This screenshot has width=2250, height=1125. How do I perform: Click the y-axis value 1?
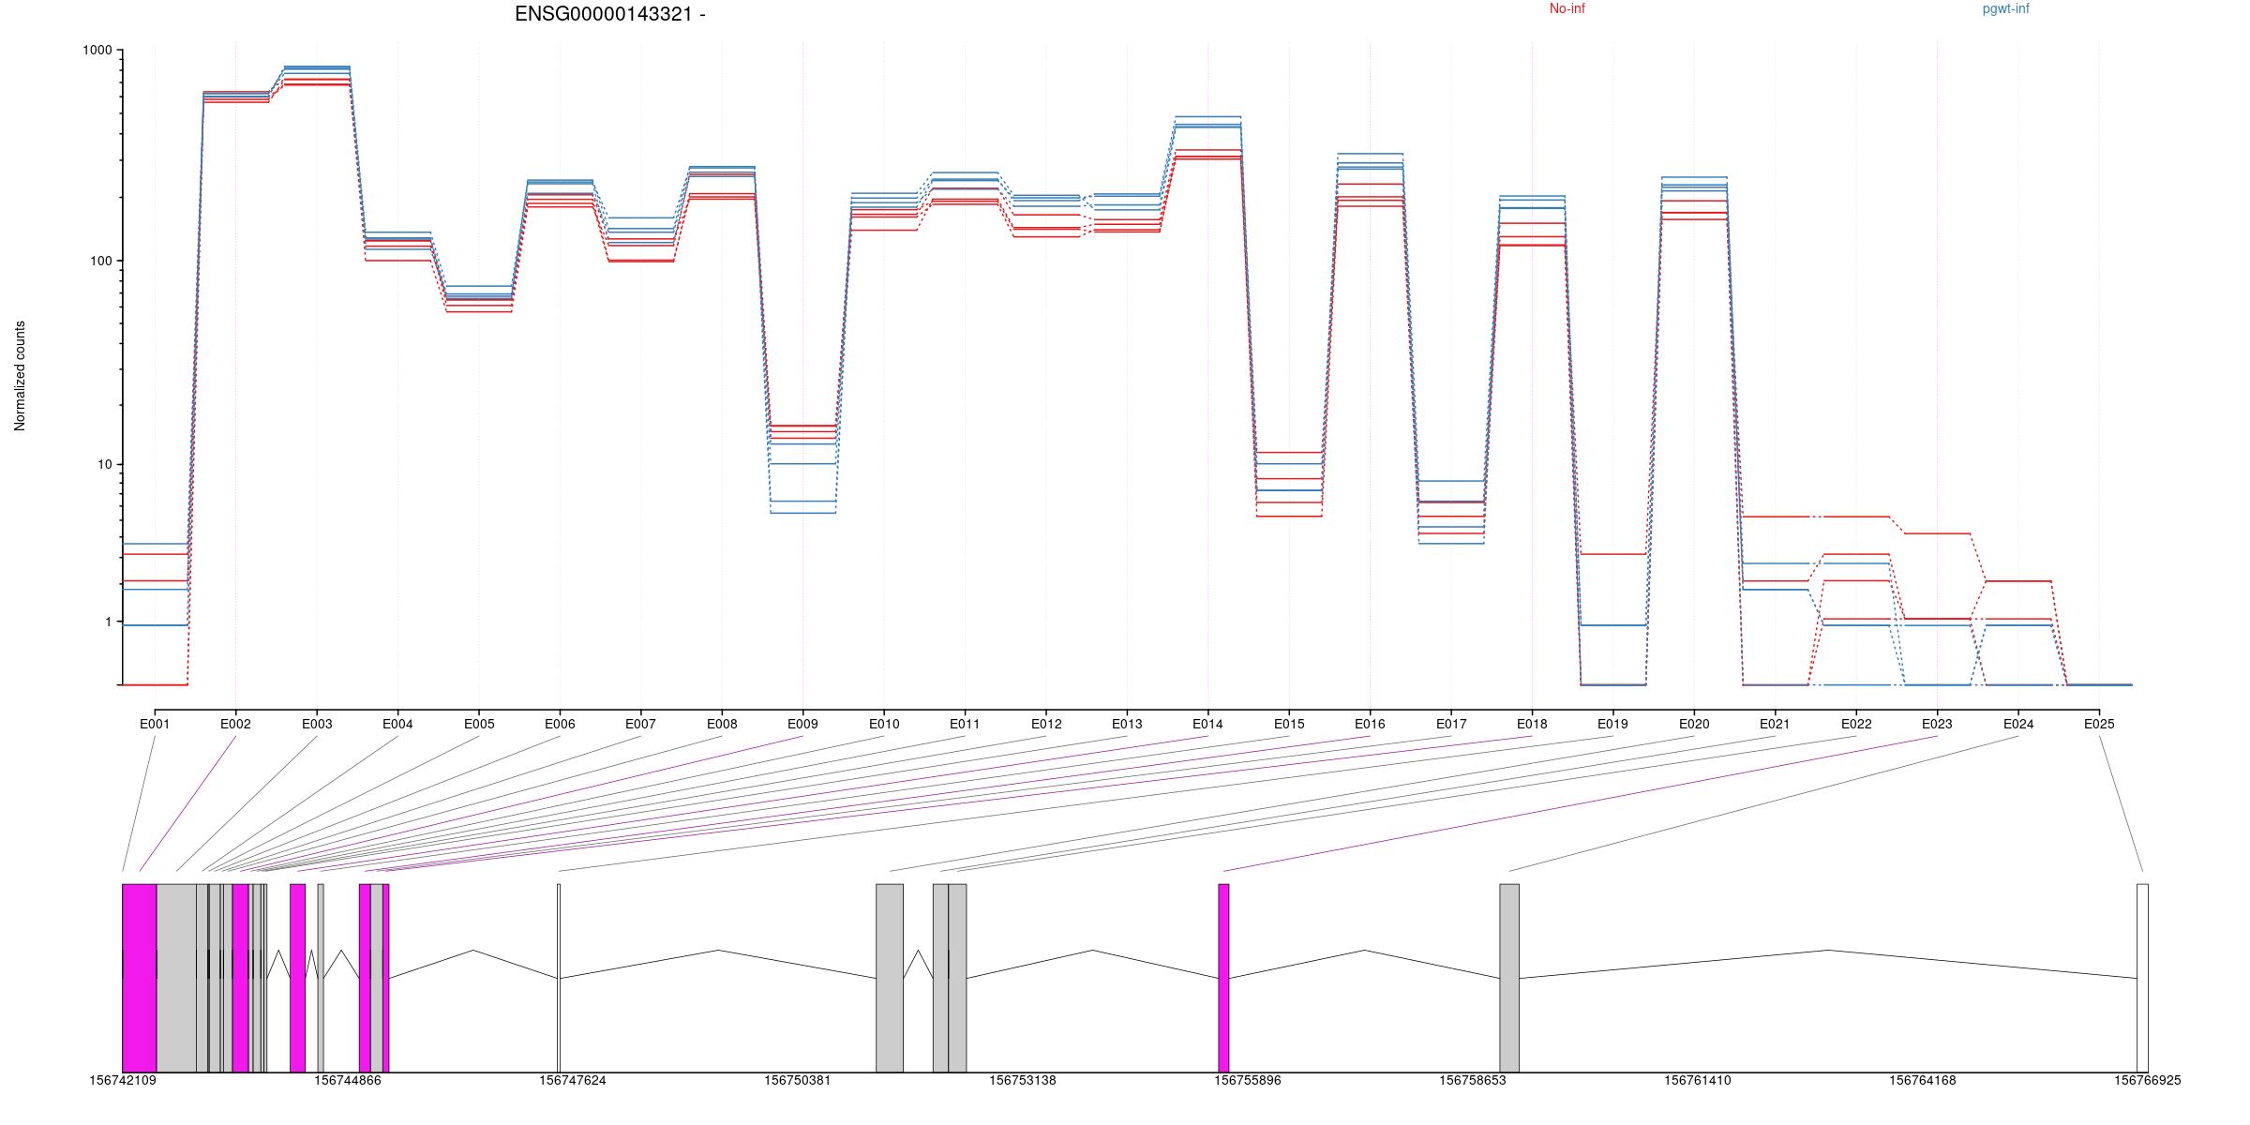point(108,622)
